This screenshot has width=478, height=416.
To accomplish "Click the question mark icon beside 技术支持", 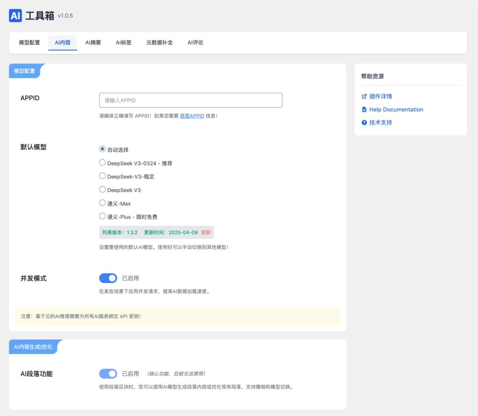I will [364, 123].
